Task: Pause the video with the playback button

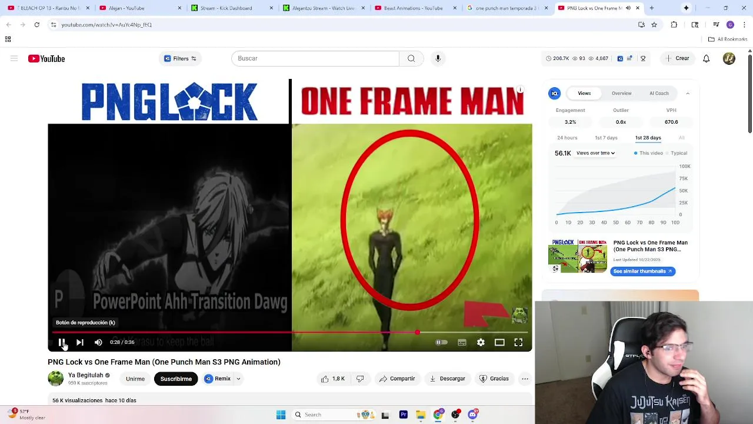Action: [x=61, y=342]
